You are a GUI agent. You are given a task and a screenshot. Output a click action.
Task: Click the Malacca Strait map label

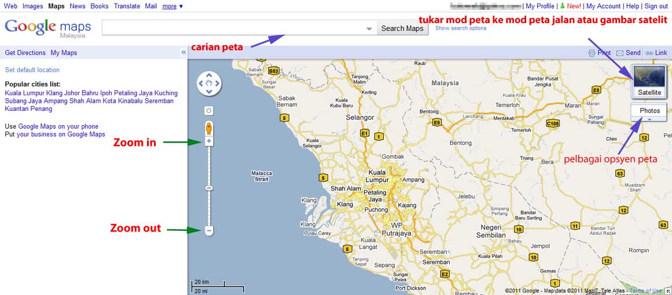pyautogui.click(x=261, y=176)
